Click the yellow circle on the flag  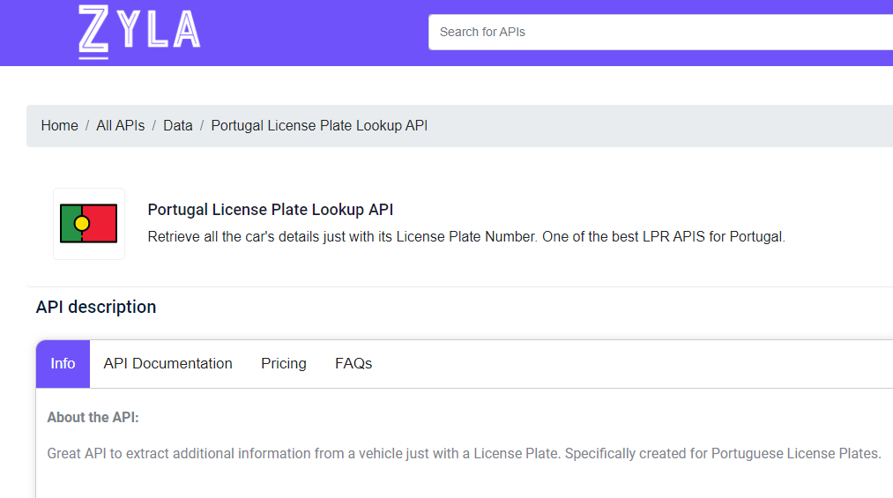pyautogui.click(x=82, y=224)
